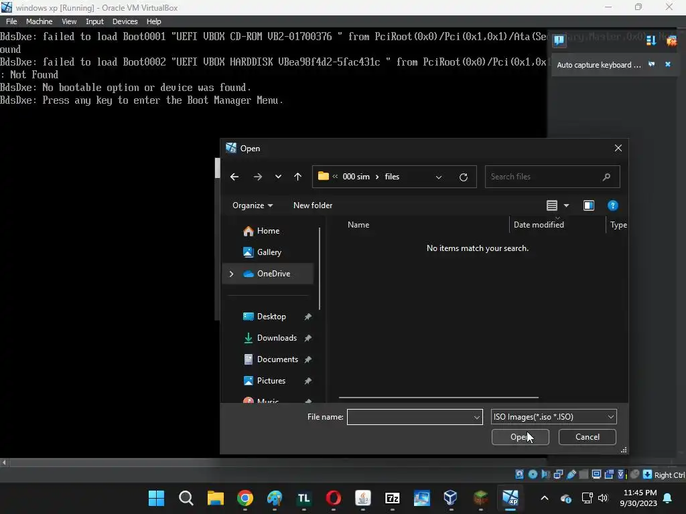Click the USB devices status icon

(x=571, y=475)
